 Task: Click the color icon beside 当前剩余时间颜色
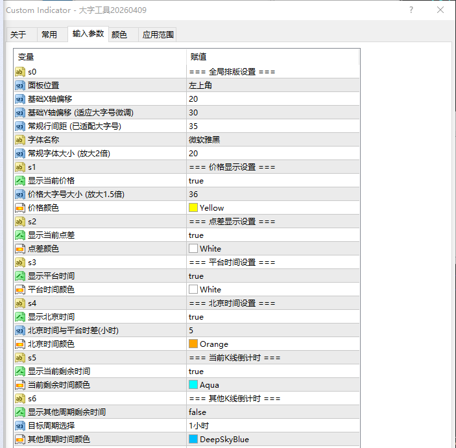coord(19,385)
